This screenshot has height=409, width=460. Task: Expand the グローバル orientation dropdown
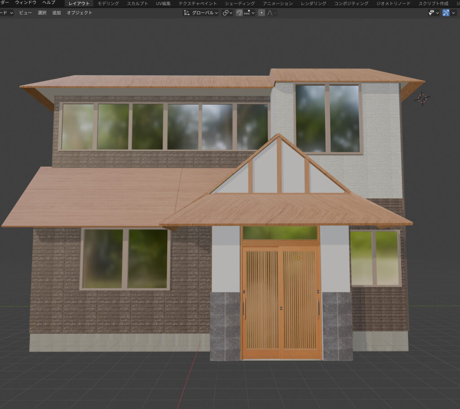pos(204,13)
